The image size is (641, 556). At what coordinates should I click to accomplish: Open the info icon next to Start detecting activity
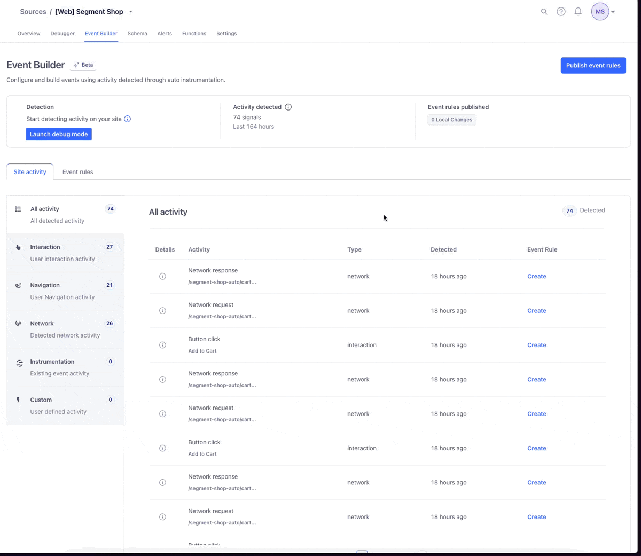pos(127,119)
